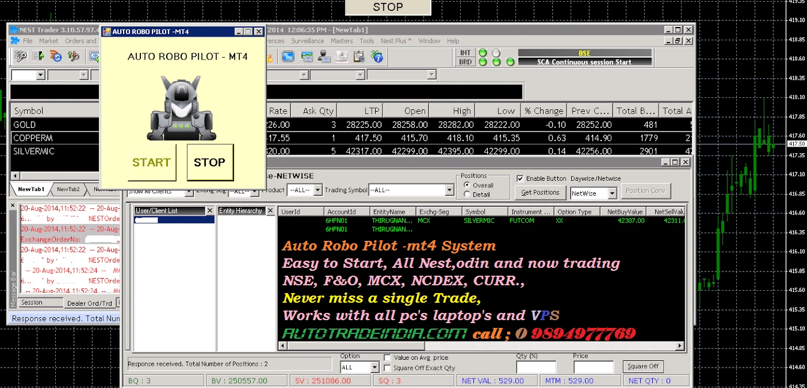
Task: Open the Market menu
Action: [x=49, y=41]
